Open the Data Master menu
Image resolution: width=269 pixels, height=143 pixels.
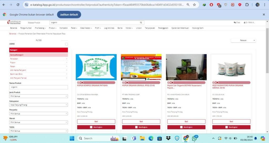pos(86,28)
